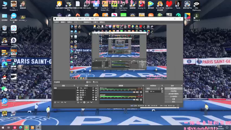Pop out the Sources dock panel
The image size is (231, 130).
(97, 86)
